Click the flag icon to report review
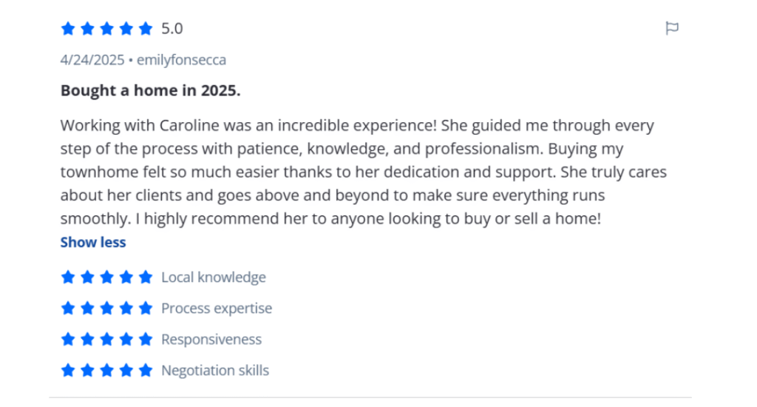Viewport: 757px width, 407px height. coord(672,29)
